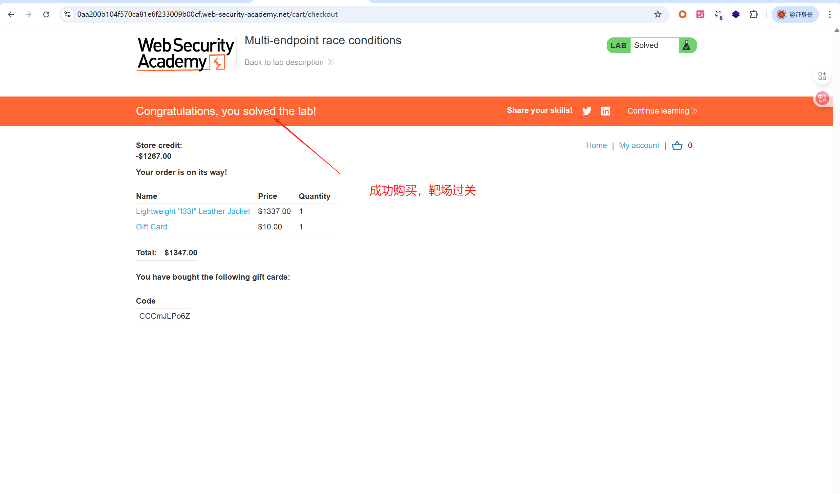Open the Lightweight "l33t" Leather Jacket link

(x=193, y=211)
